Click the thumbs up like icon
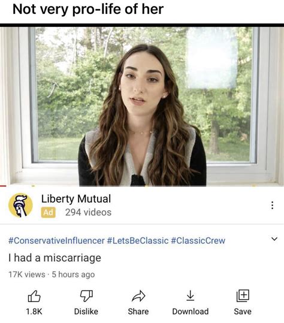 (x=34, y=296)
